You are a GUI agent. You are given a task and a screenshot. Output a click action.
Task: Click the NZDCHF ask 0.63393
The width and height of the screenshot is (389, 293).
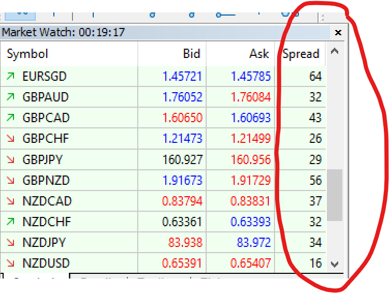click(x=250, y=222)
